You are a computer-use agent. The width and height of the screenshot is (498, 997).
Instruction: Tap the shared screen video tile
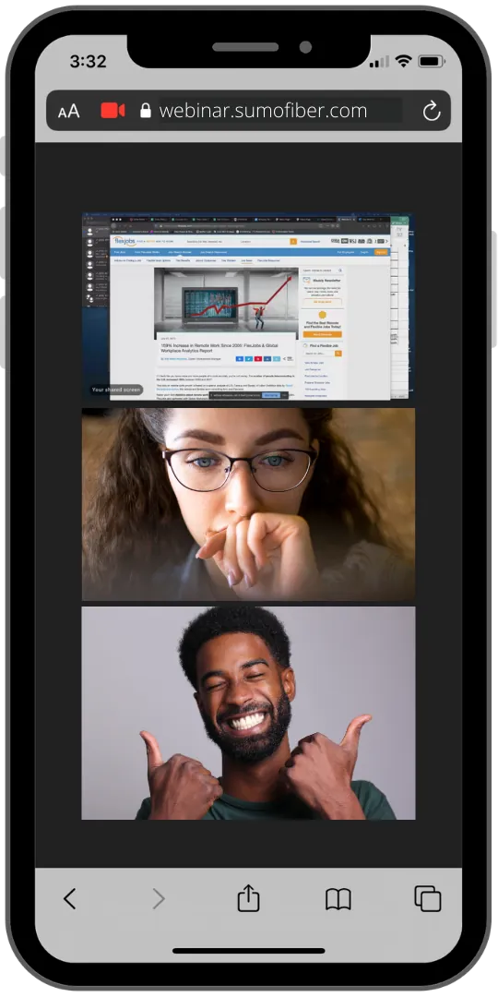pos(248,306)
